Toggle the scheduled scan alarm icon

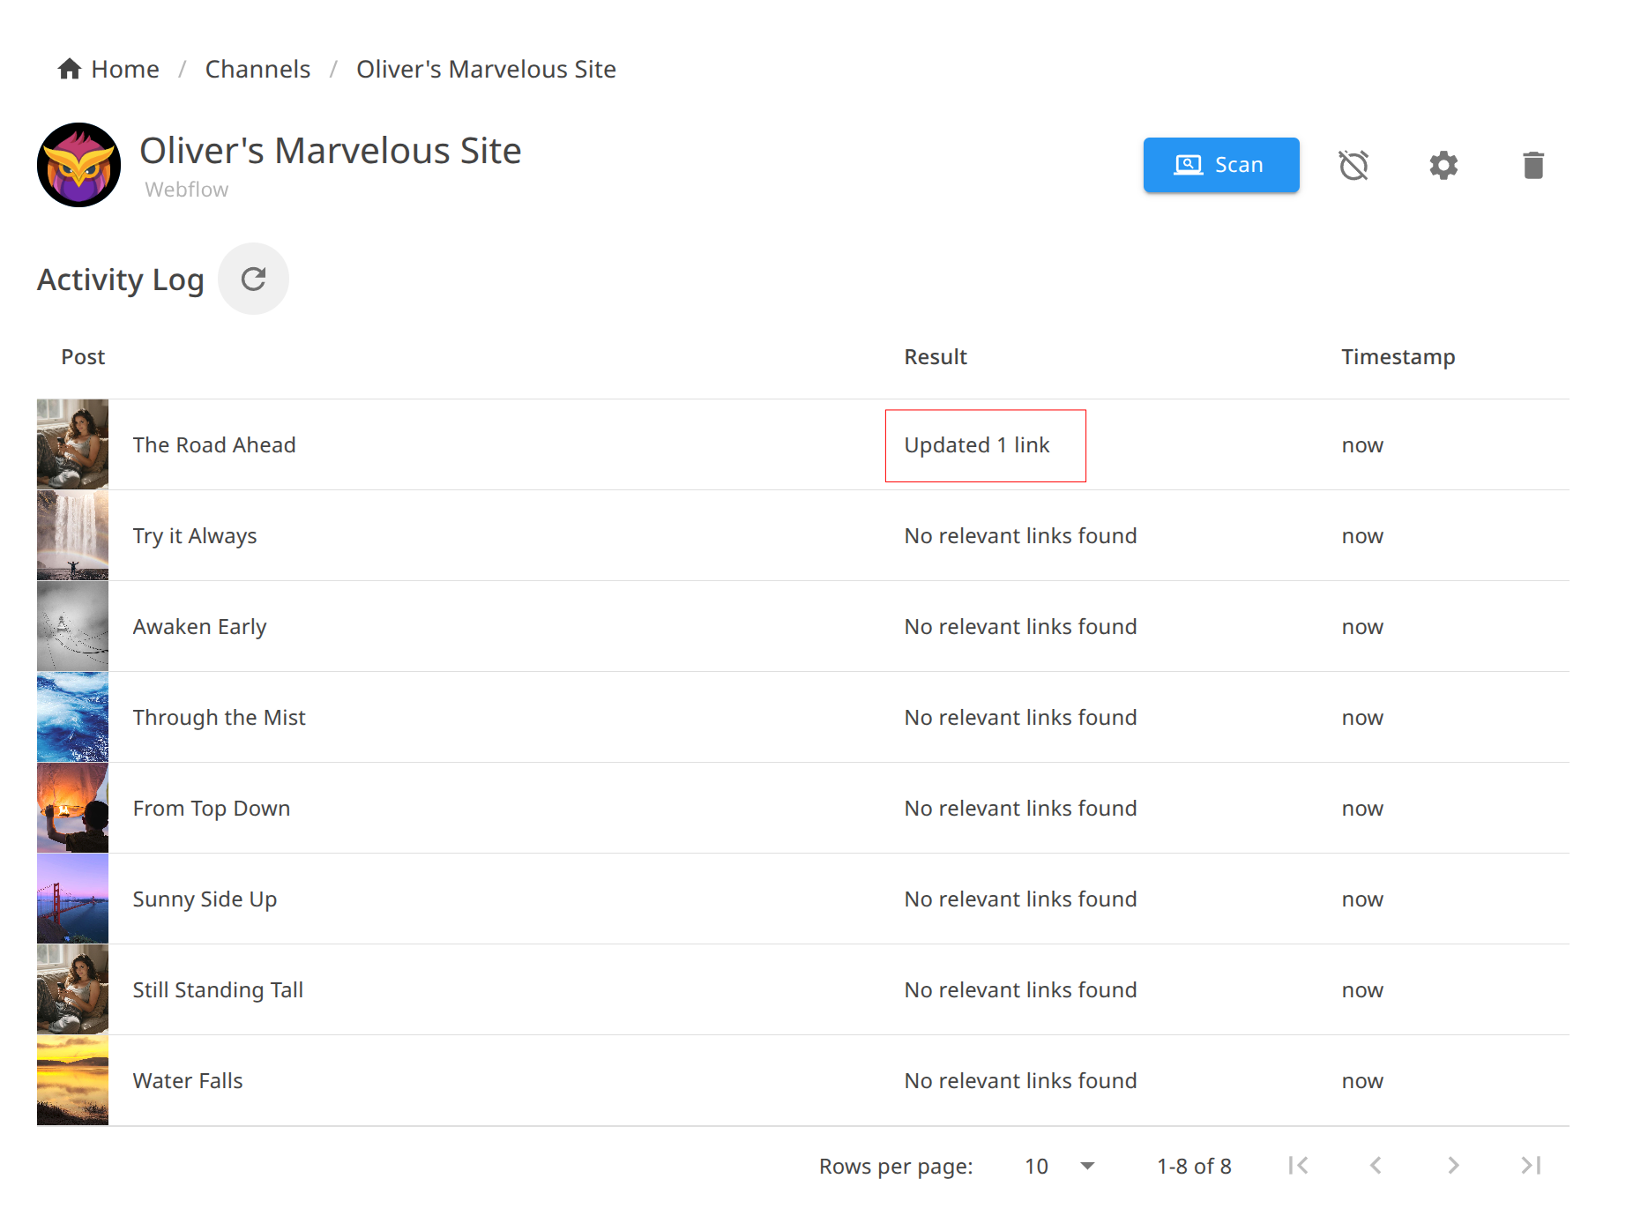click(1353, 165)
